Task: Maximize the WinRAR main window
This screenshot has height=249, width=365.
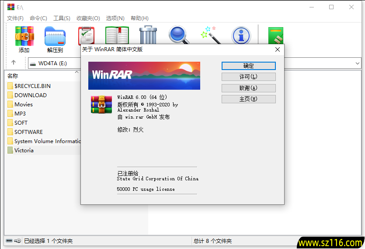Action: pyautogui.click(x=331, y=7)
